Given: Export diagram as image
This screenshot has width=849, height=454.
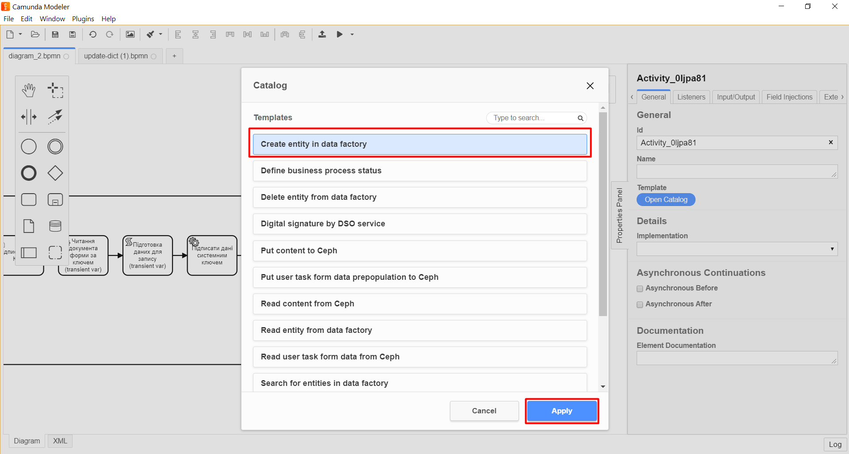Looking at the screenshot, I should pos(130,34).
